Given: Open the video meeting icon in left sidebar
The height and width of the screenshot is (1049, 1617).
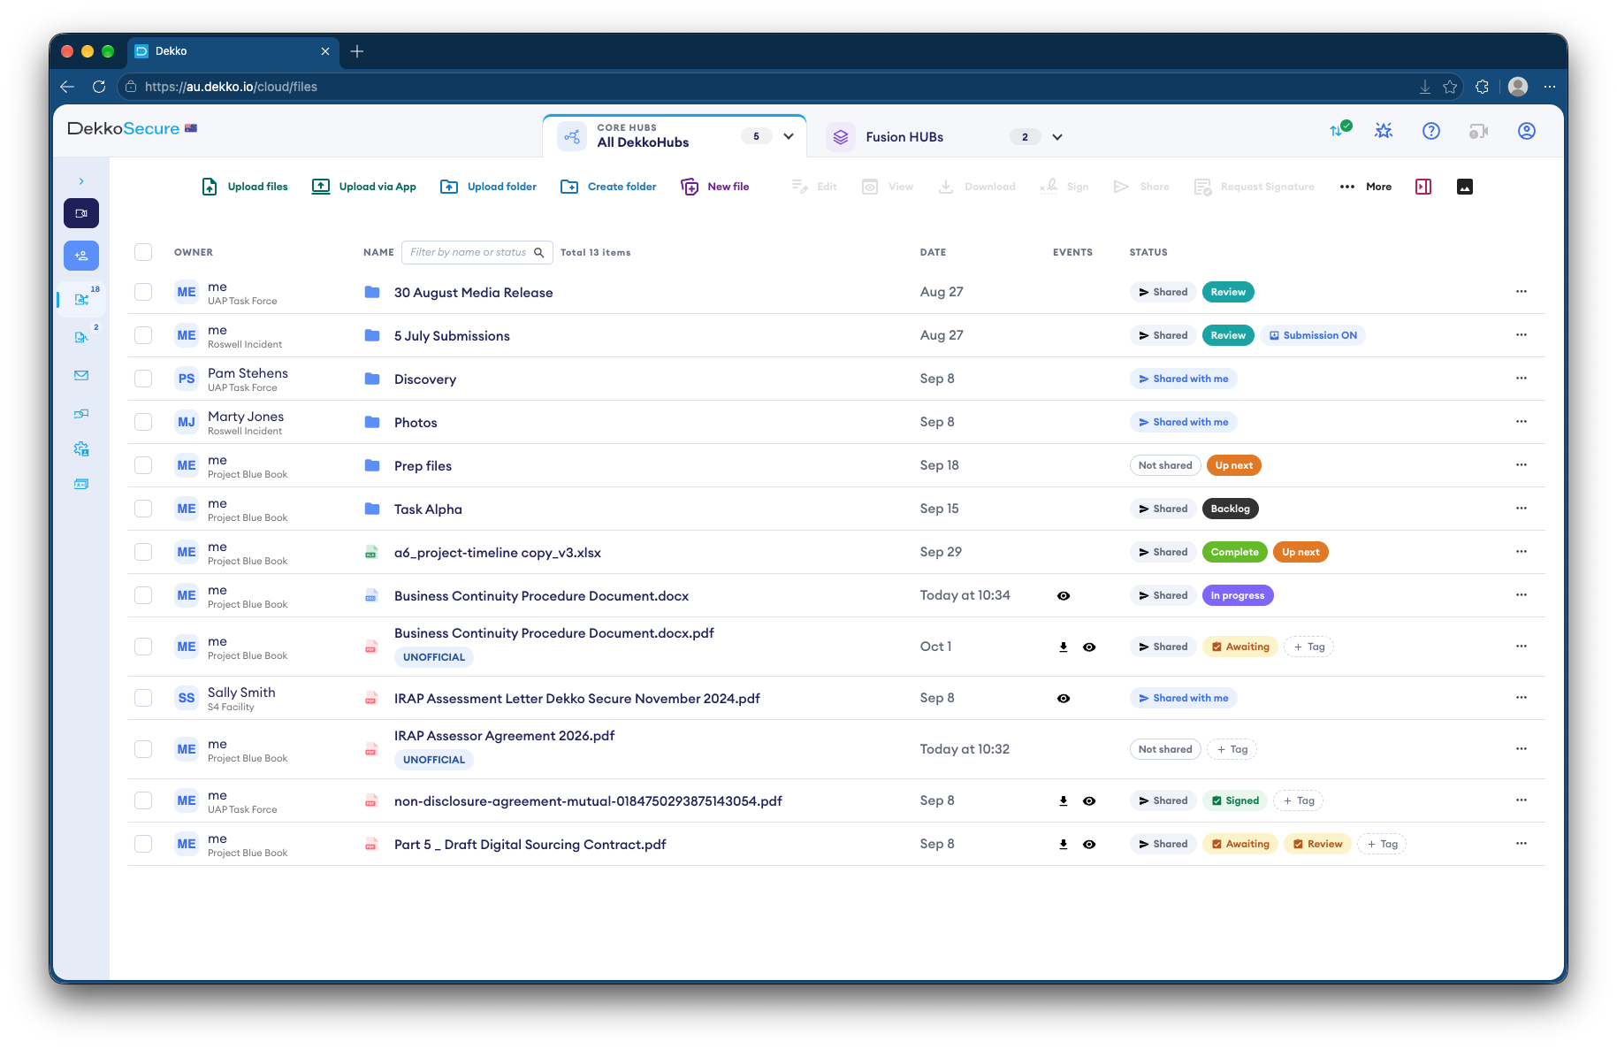Looking at the screenshot, I should [81, 213].
